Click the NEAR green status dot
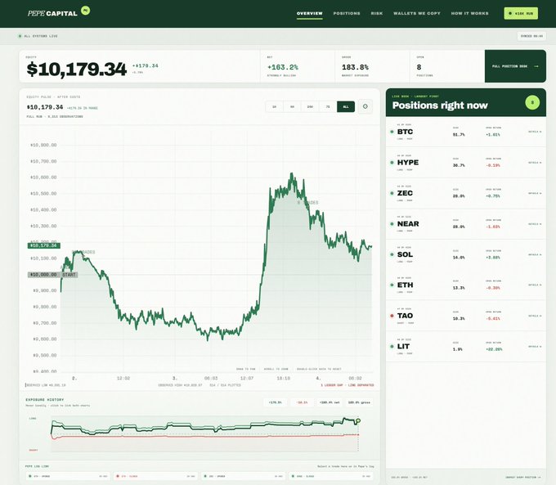This screenshot has width=556, height=485. pos(392,224)
